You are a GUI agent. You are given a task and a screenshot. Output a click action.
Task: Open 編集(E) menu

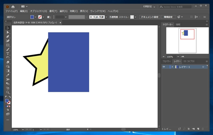point(24,11)
